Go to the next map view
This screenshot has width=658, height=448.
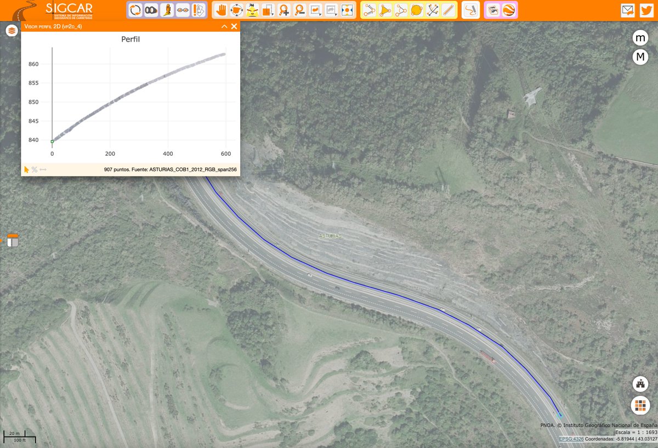pyautogui.click(x=331, y=10)
